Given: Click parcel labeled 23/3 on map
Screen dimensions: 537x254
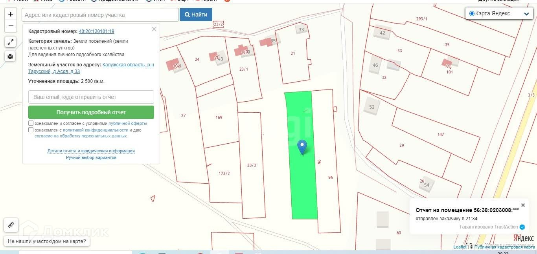Looking at the screenshot, I should point(252,165).
